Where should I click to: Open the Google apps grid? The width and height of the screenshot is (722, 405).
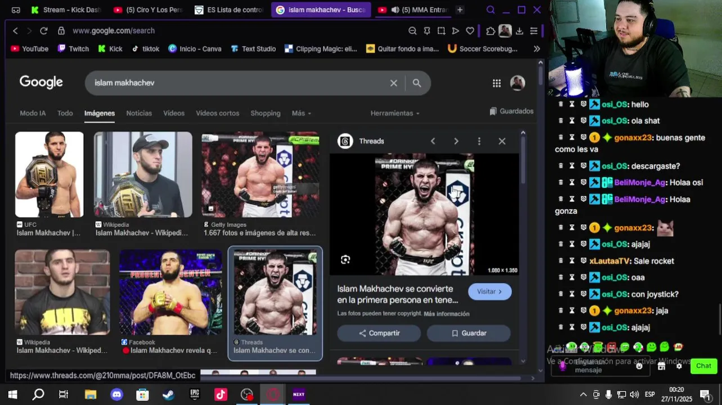click(496, 83)
